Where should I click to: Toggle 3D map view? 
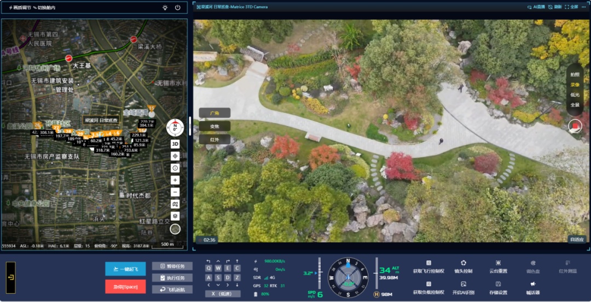pyautogui.click(x=175, y=144)
